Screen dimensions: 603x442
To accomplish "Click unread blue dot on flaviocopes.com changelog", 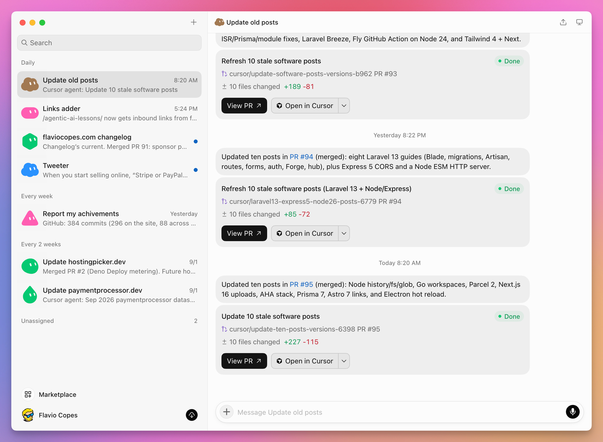I will pyautogui.click(x=196, y=141).
